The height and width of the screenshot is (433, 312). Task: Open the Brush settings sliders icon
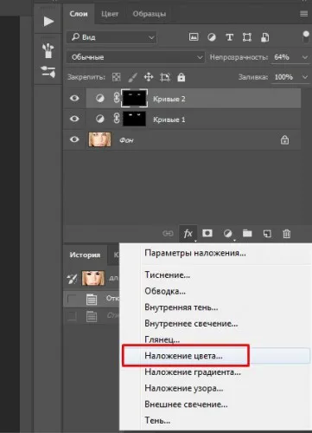pyautogui.click(x=48, y=72)
